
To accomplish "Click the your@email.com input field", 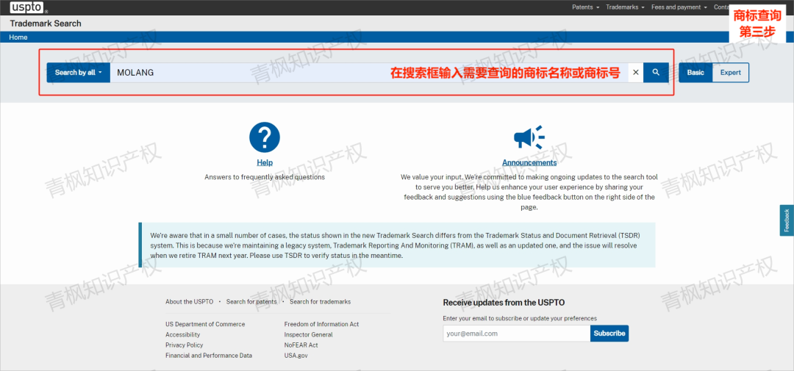I will (x=517, y=334).
